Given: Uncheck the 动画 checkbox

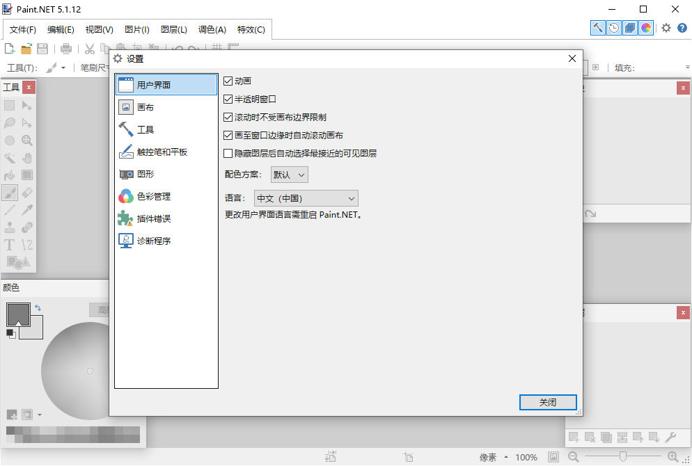Looking at the screenshot, I should click(228, 81).
